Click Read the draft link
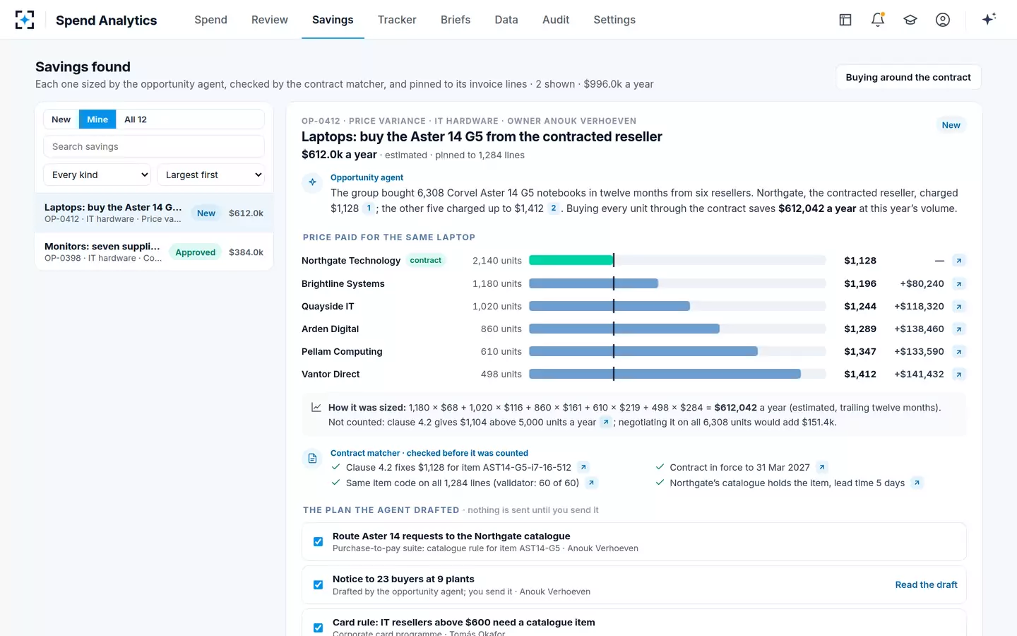 [x=926, y=585]
